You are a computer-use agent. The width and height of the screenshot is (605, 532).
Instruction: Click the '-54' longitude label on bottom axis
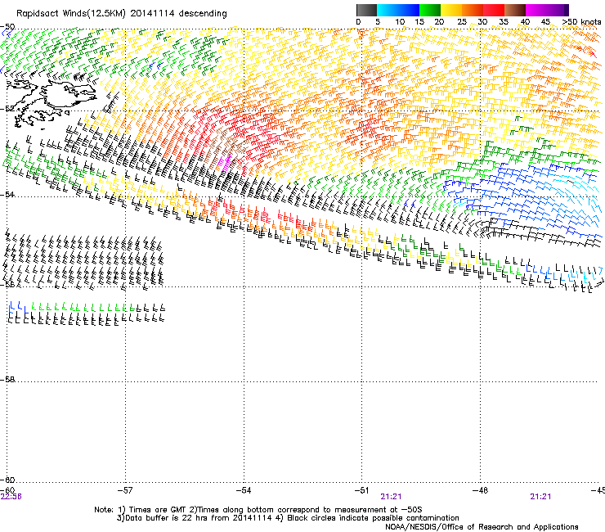244,490
